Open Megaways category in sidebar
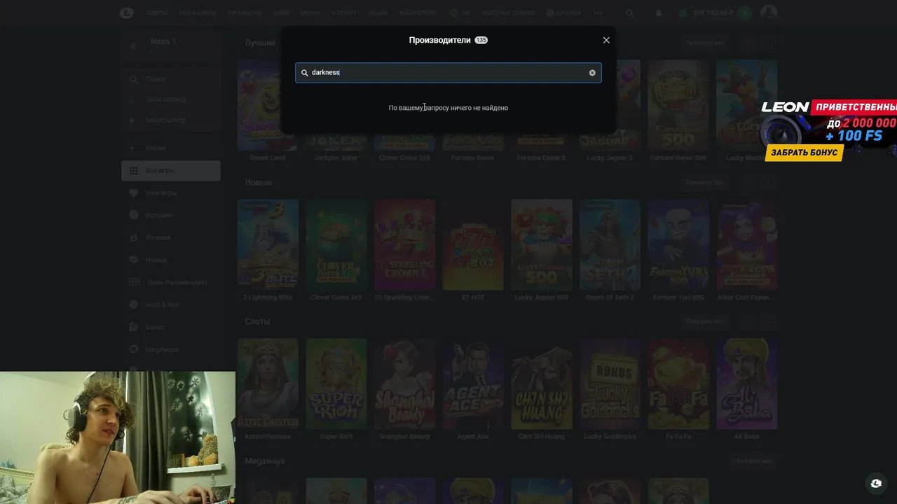This screenshot has height=504, width=897. click(171, 349)
